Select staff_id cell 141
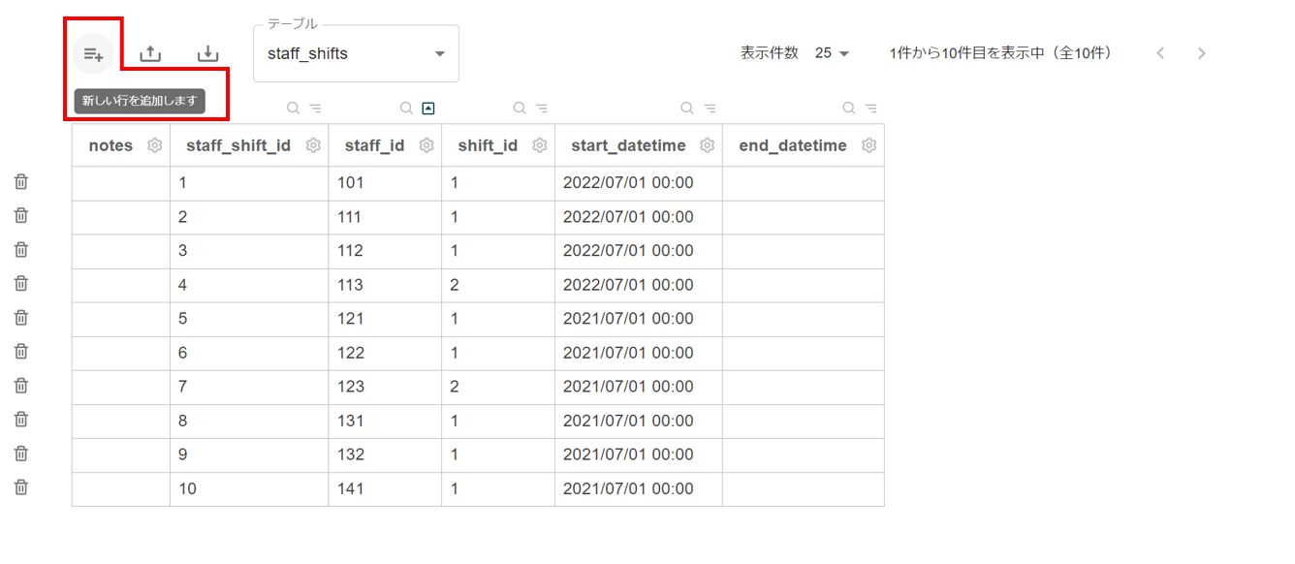The height and width of the screenshot is (564, 1295). click(385, 488)
